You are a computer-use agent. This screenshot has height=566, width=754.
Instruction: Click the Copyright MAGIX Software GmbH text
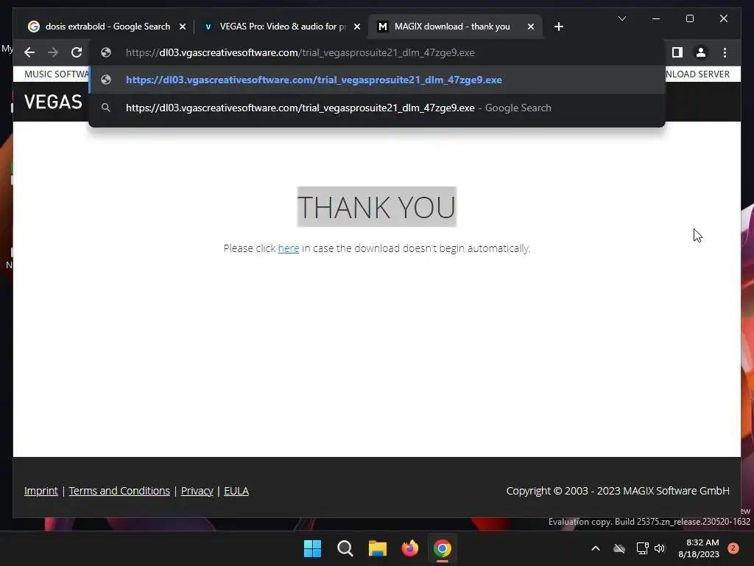coord(618,491)
